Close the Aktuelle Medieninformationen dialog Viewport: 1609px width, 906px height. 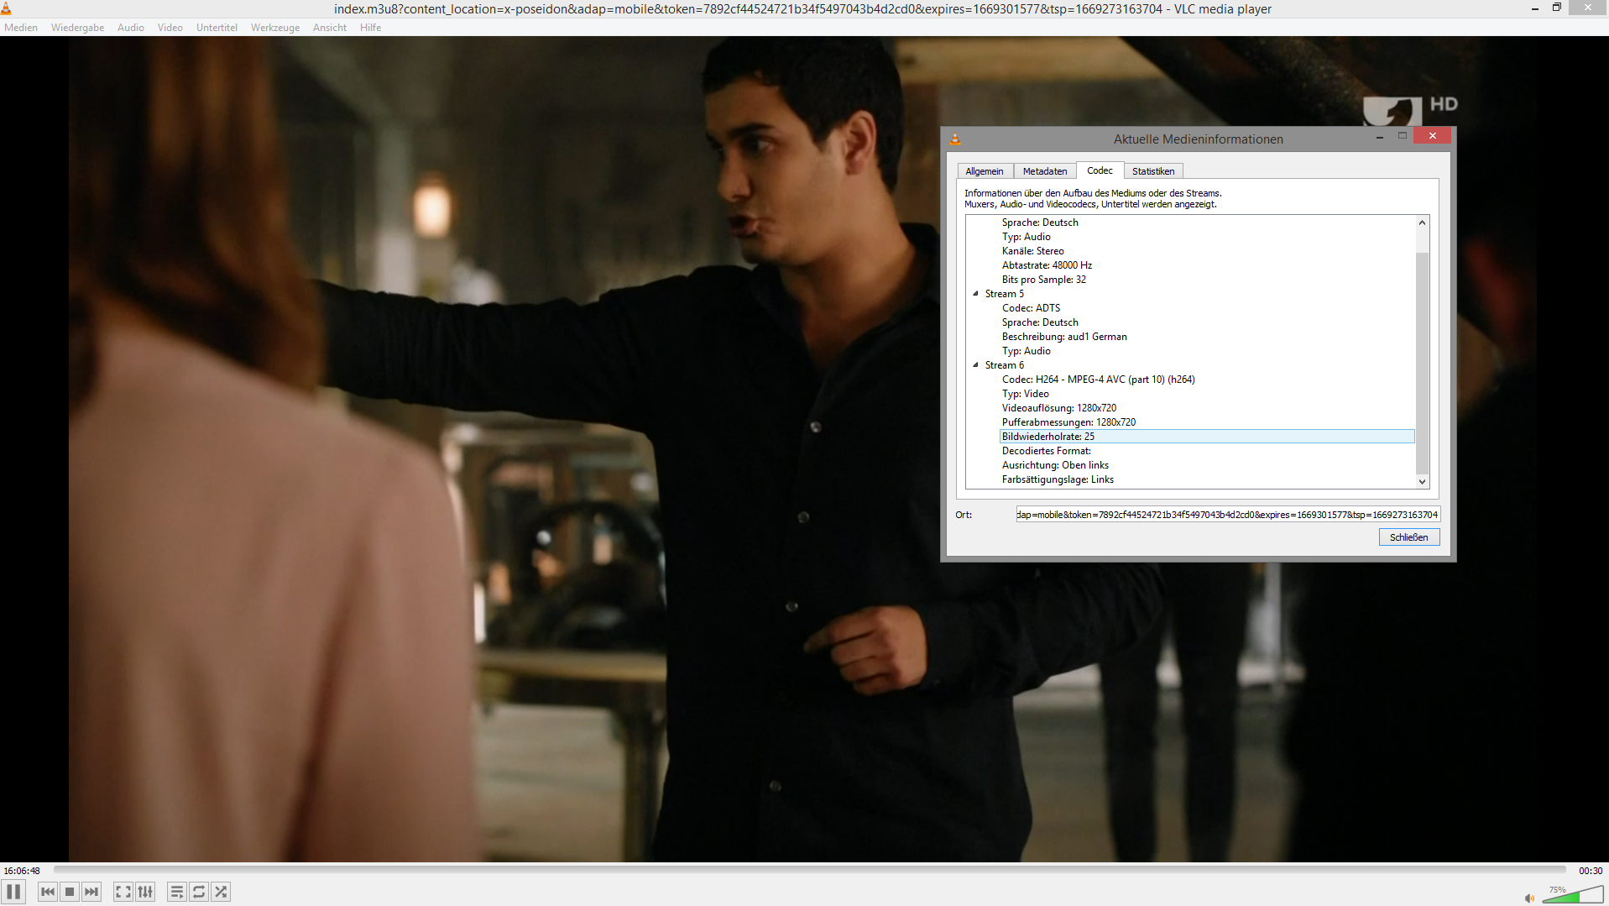[1432, 136]
